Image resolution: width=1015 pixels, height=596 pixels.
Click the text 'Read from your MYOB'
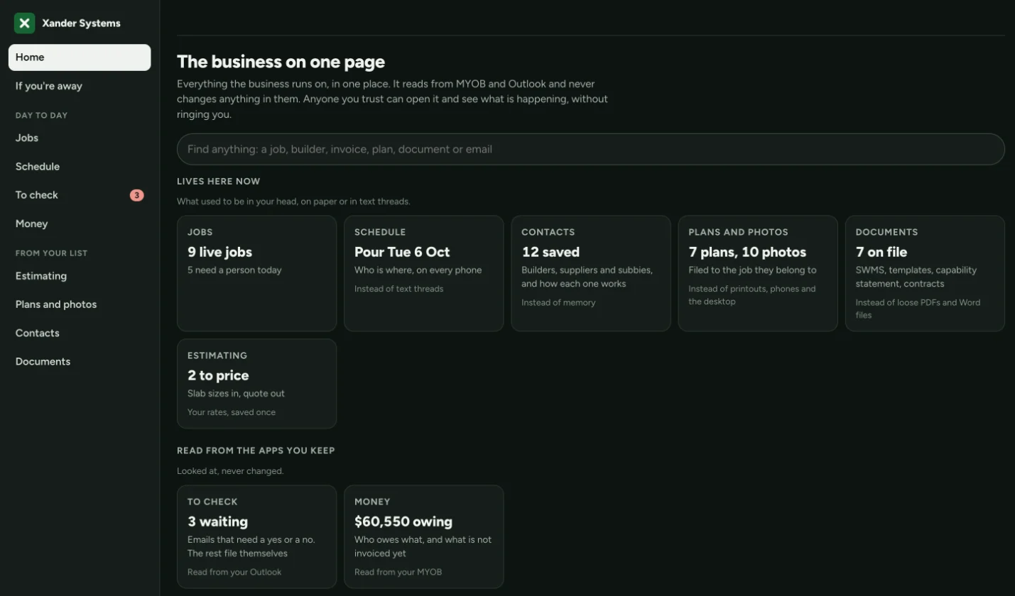coord(398,572)
